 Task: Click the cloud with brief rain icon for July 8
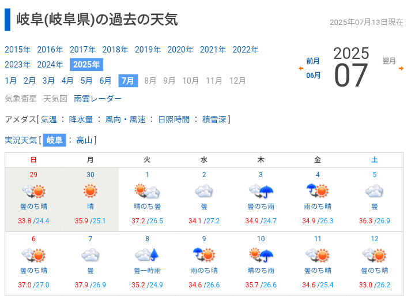click(x=147, y=255)
